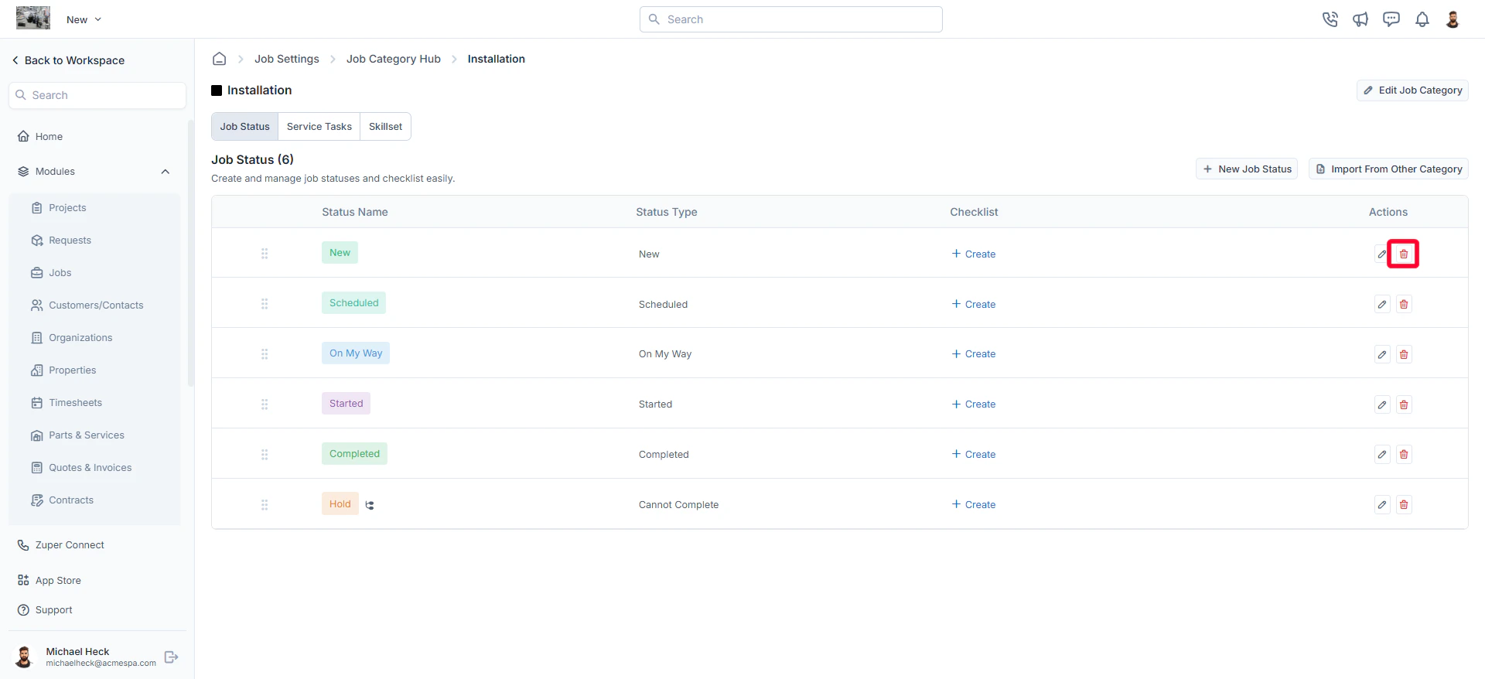Open the phone call icon in header
Image resolution: width=1485 pixels, height=679 pixels.
(1330, 19)
